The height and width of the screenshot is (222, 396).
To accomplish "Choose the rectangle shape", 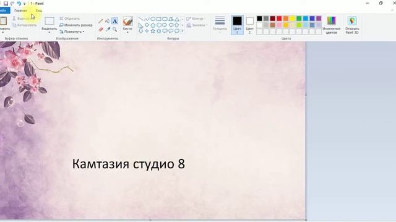I will tap(159, 19).
